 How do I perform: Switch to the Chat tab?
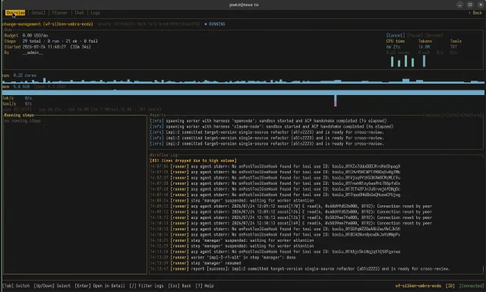click(79, 13)
